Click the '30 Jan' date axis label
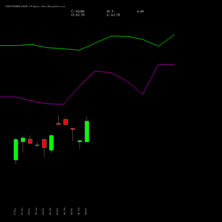Screen dimensions: 222x222 coord(36,211)
